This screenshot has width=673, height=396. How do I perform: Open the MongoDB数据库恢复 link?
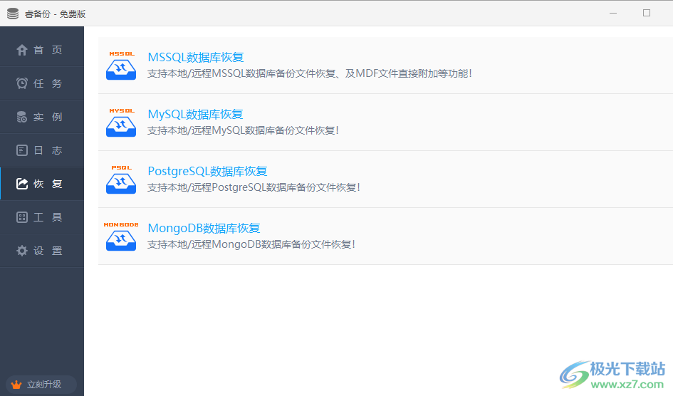coord(204,228)
